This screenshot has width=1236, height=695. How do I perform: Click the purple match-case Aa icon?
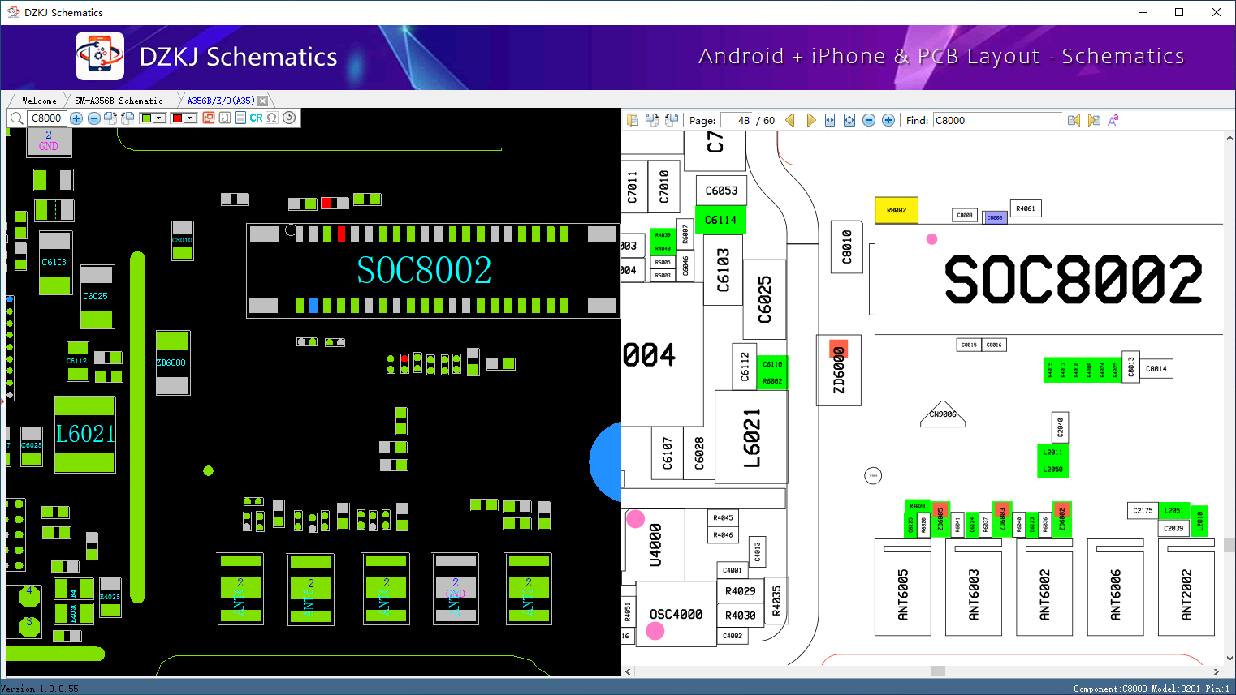click(x=1113, y=120)
